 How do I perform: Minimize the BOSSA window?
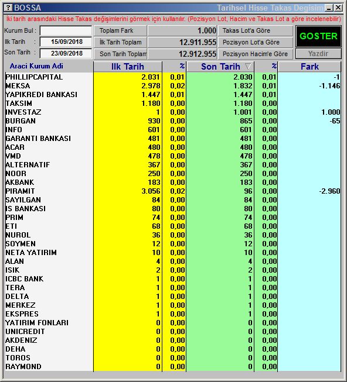click(329, 8)
